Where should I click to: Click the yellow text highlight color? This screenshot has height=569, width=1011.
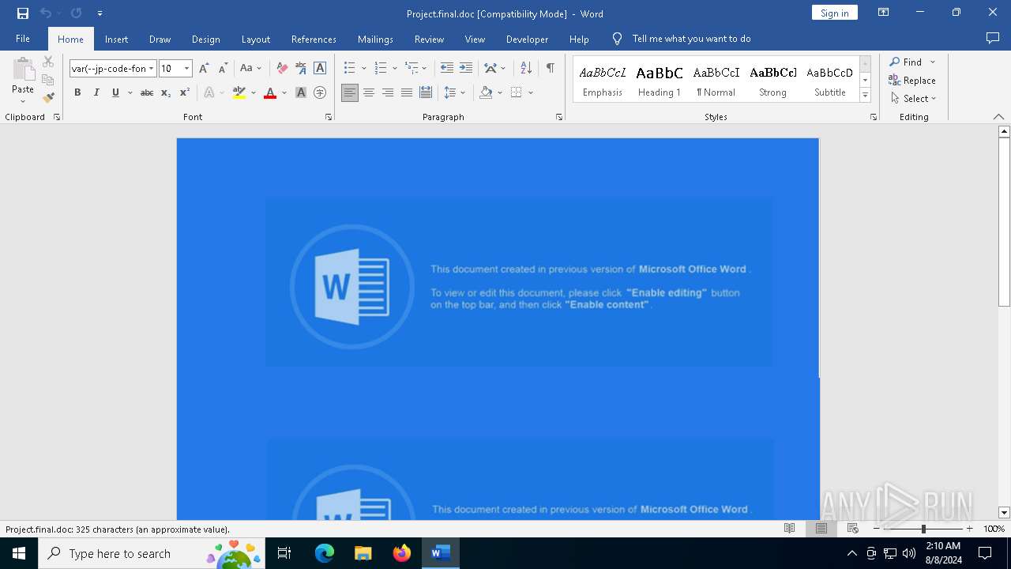(239, 92)
